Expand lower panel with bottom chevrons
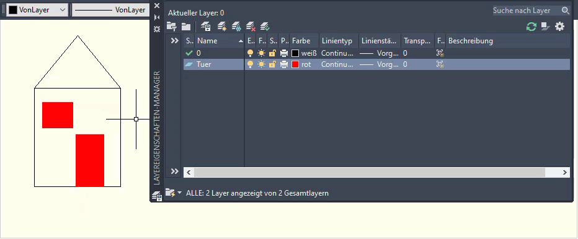The image size is (578, 239). point(175,172)
